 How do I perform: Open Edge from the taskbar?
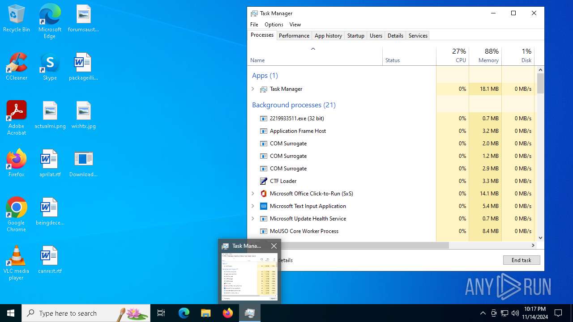point(184,313)
